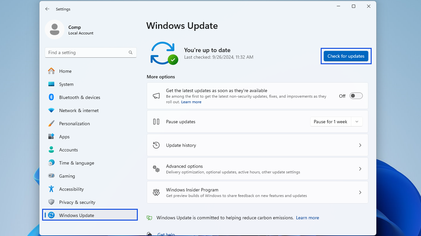Click the Windows Insider Program label

(x=192, y=190)
